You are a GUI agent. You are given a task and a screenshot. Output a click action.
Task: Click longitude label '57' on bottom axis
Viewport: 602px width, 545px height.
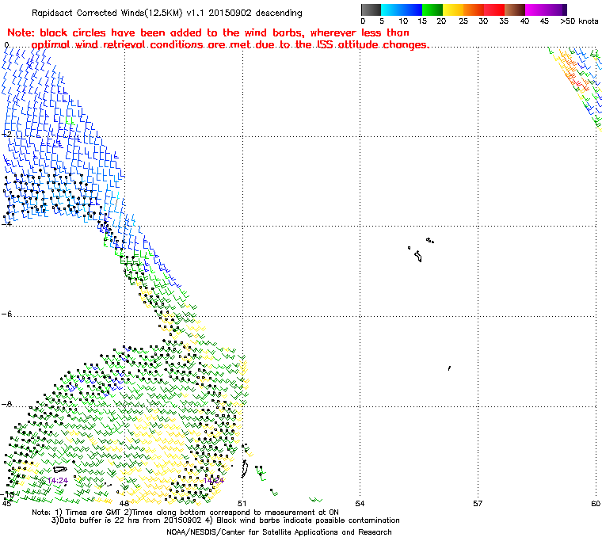(x=478, y=503)
